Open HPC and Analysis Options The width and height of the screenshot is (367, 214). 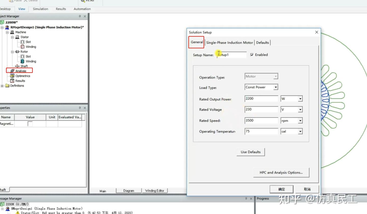[x=281, y=172]
